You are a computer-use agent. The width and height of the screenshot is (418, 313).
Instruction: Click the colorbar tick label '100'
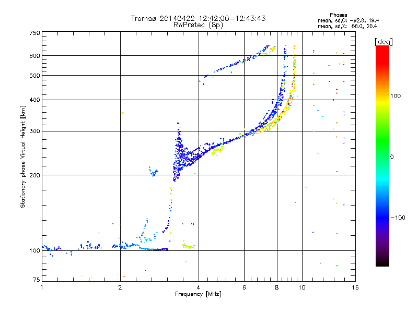point(396,96)
